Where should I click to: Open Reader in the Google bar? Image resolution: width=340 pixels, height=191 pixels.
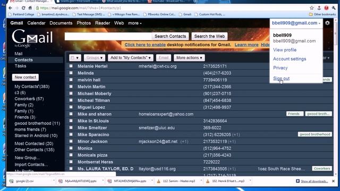[x=103, y=23]
